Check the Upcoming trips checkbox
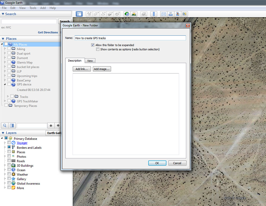The image size is (266, 206). pos(9,75)
